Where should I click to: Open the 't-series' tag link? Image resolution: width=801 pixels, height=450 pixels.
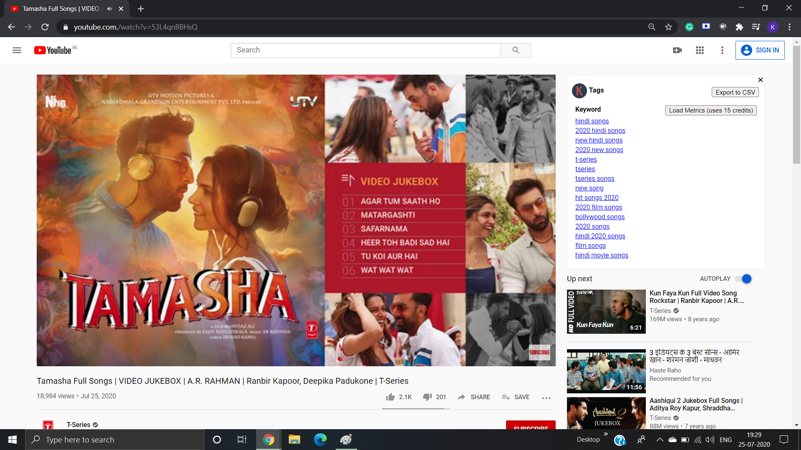point(586,159)
